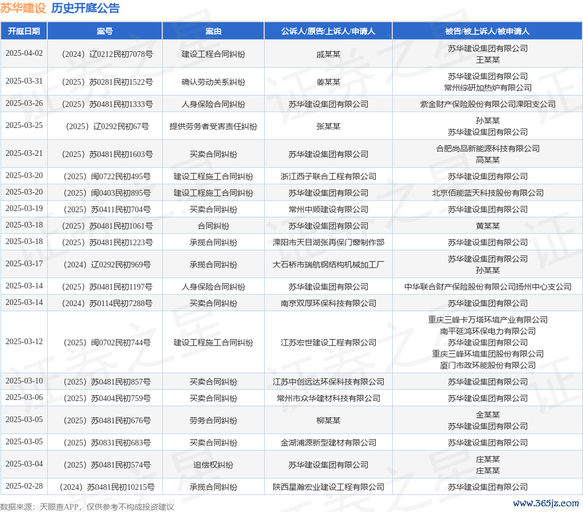Click defendant 高某某
Viewport: 583px width, 512px height.
point(488,160)
